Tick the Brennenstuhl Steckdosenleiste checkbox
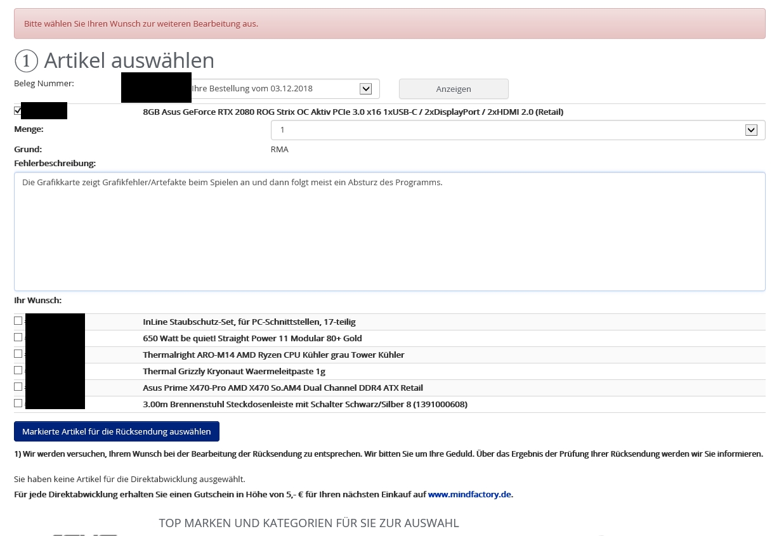Viewport: 772px width, 536px height. (x=18, y=403)
